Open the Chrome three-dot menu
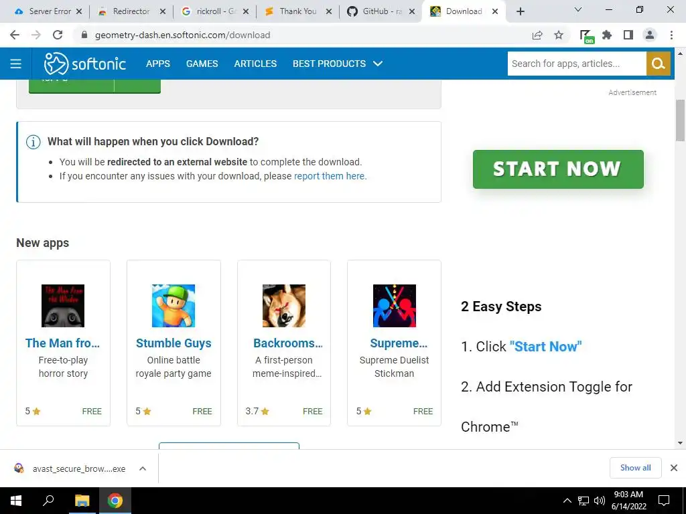Image resolution: width=686 pixels, height=514 pixels. point(671,35)
